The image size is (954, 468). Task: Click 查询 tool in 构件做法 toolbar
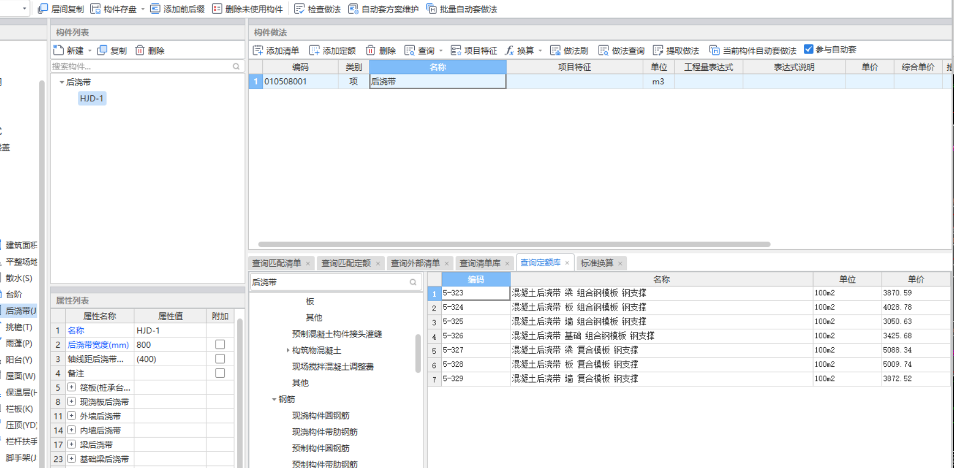420,51
